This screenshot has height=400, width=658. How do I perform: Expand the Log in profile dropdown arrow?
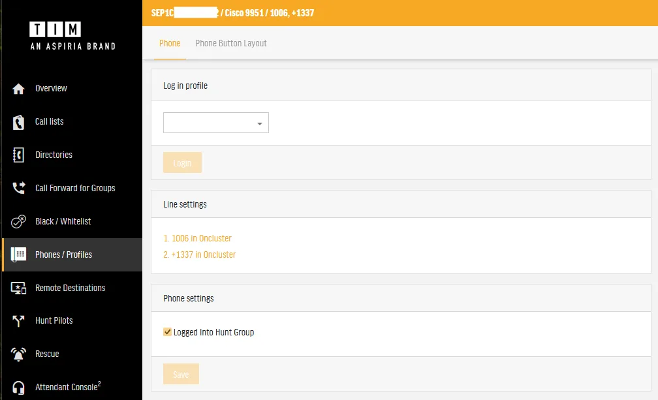point(260,123)
